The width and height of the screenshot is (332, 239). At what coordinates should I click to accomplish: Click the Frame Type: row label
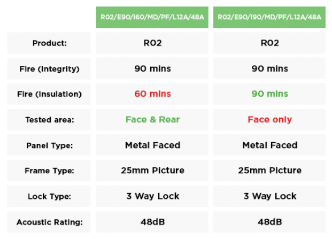tap(49, 171)
